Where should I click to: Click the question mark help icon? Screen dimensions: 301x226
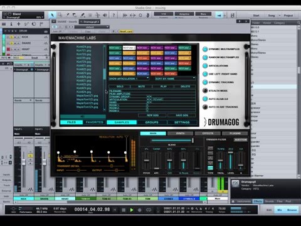[x=114, y=15]
